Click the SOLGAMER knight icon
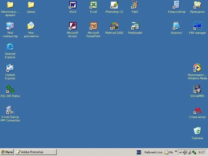Image resolution: width=208 pixels, height=156 pixels. pyautogui.click(x=197, y=89)
